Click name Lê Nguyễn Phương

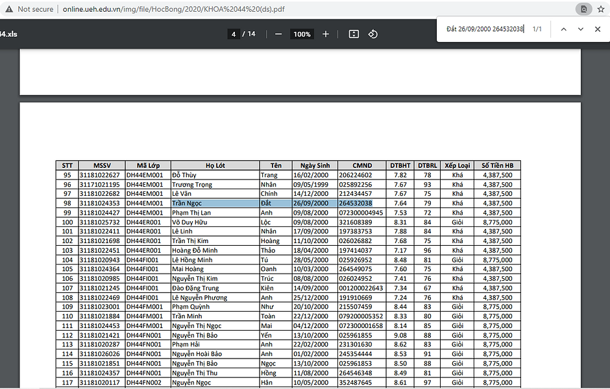pyautogui.click(x=200, y=298)
